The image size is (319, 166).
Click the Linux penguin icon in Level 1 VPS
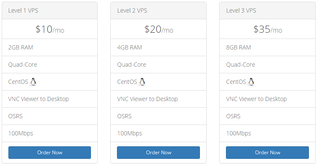pyautogui.click(x=33, y=82)
